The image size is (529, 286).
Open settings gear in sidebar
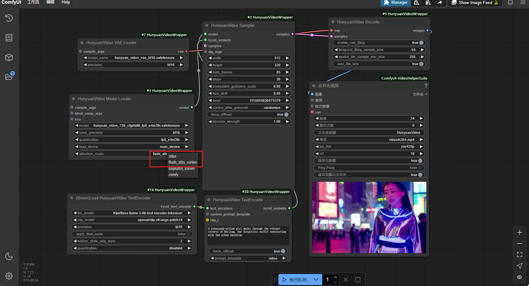(x=9, y=276)
